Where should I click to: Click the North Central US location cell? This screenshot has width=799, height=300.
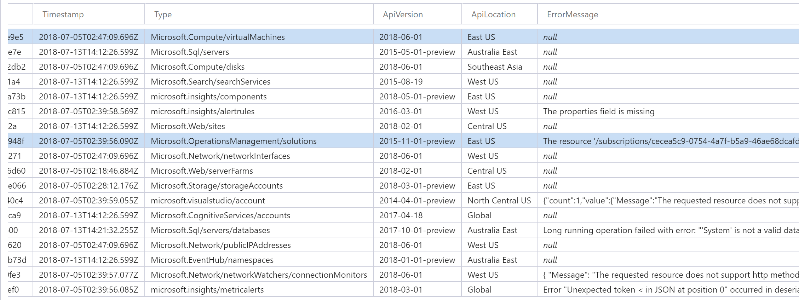tap(499, 201)
